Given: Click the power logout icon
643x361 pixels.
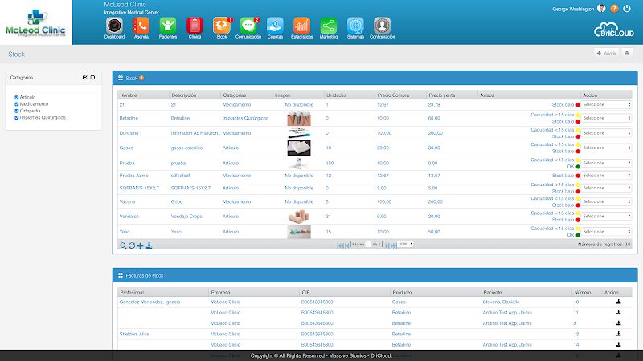Looking at the screenshot, I should (x=628, y=9).
